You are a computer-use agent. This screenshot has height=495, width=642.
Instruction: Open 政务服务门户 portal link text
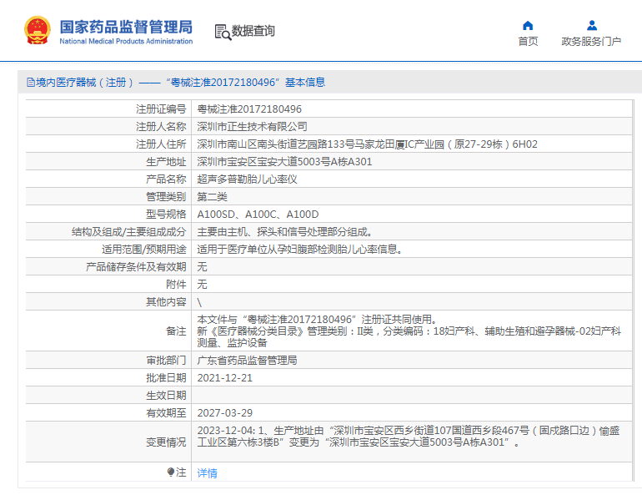(591, 42)
